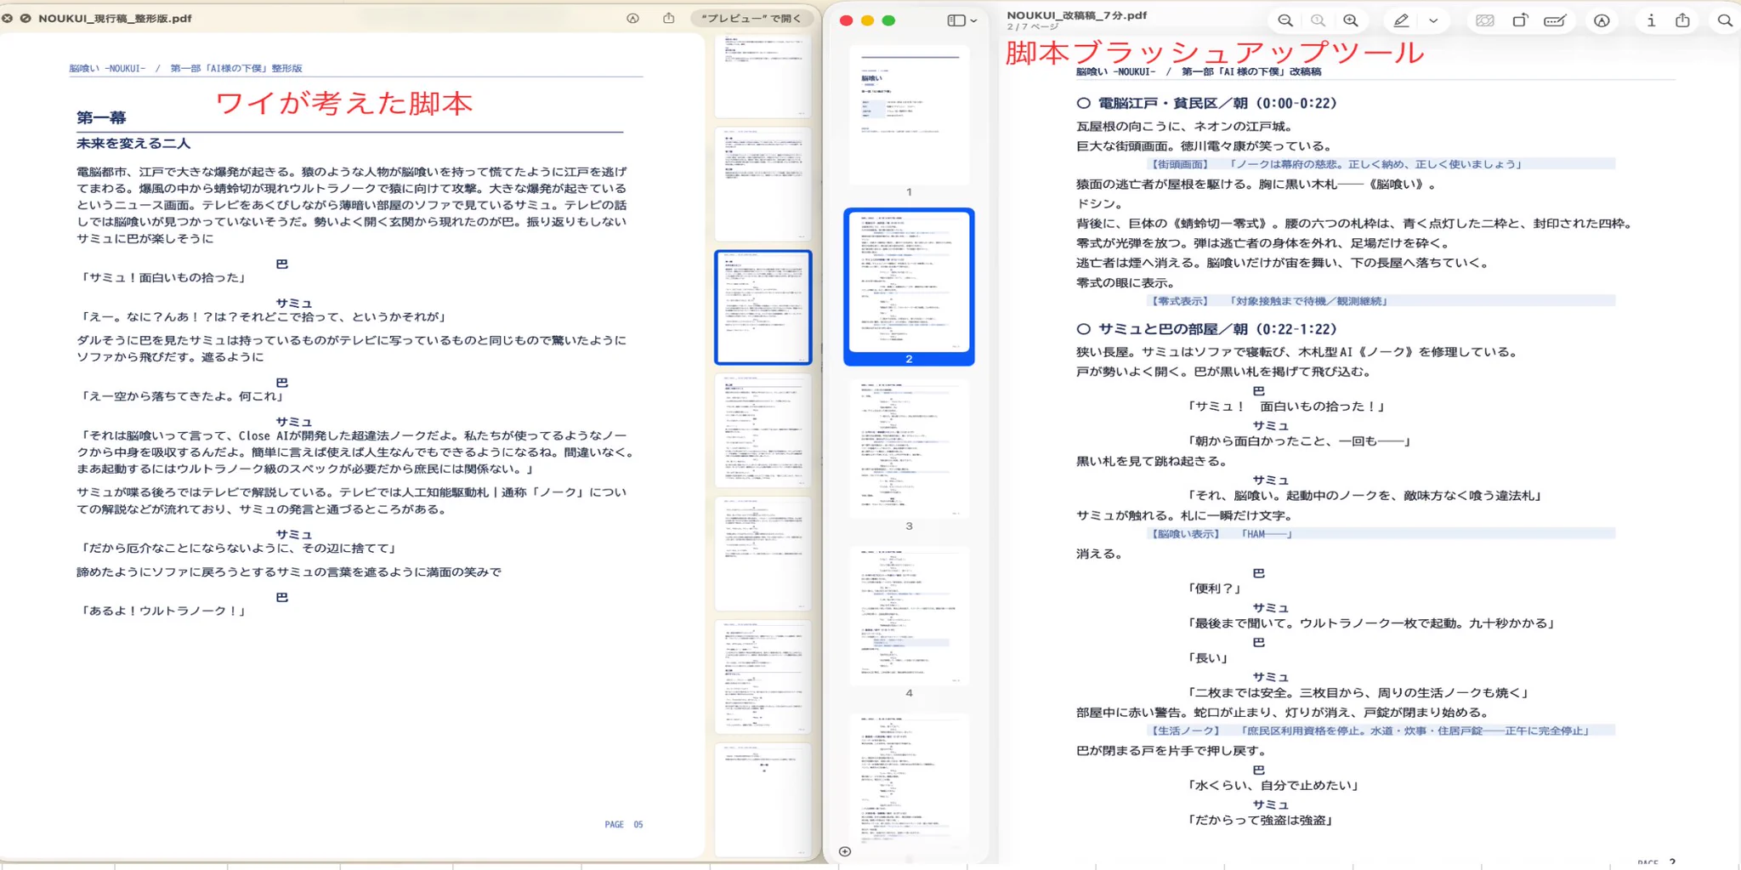Click the 【生活ノーク】 highlighted line

click(1381, 731)
